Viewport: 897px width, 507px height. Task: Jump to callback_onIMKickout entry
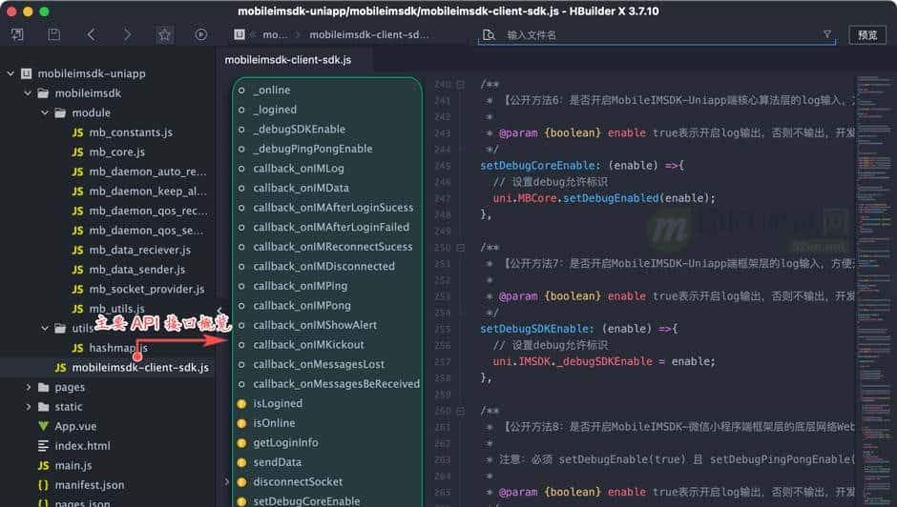point(309,345)
